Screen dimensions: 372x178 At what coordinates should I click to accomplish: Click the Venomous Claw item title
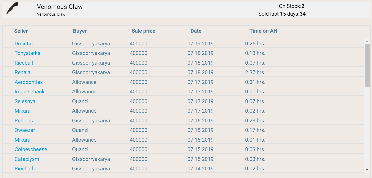[x=60, y=7]
